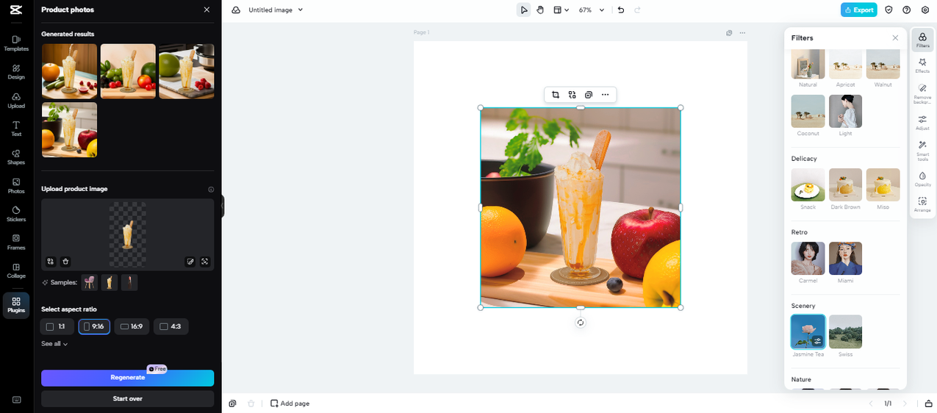Select the first generated result thumbnail

coord(69,71)
